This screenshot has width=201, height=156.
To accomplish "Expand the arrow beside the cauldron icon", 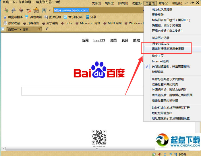I will (50, 10).
